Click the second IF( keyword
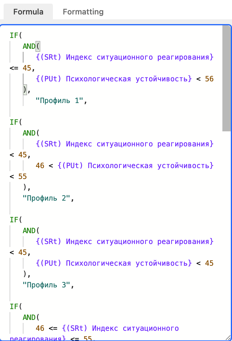The width and height of the screenshot is (232, 341). tap(16, 122)
